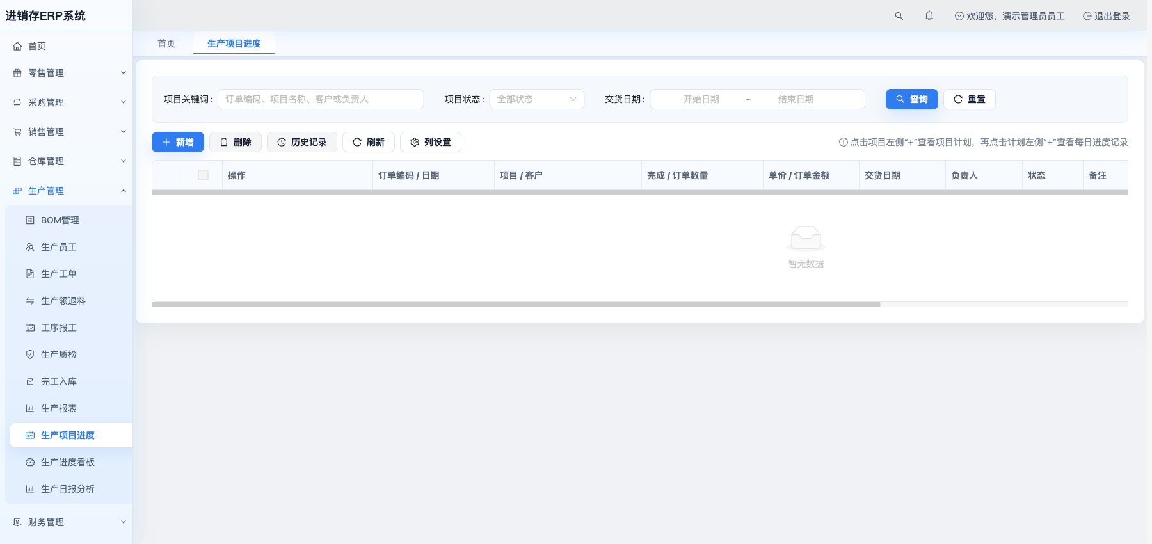This screenshot has height=544, width=1152.
Task: Click the search magnifier icon in header
Action: (899, 16)
